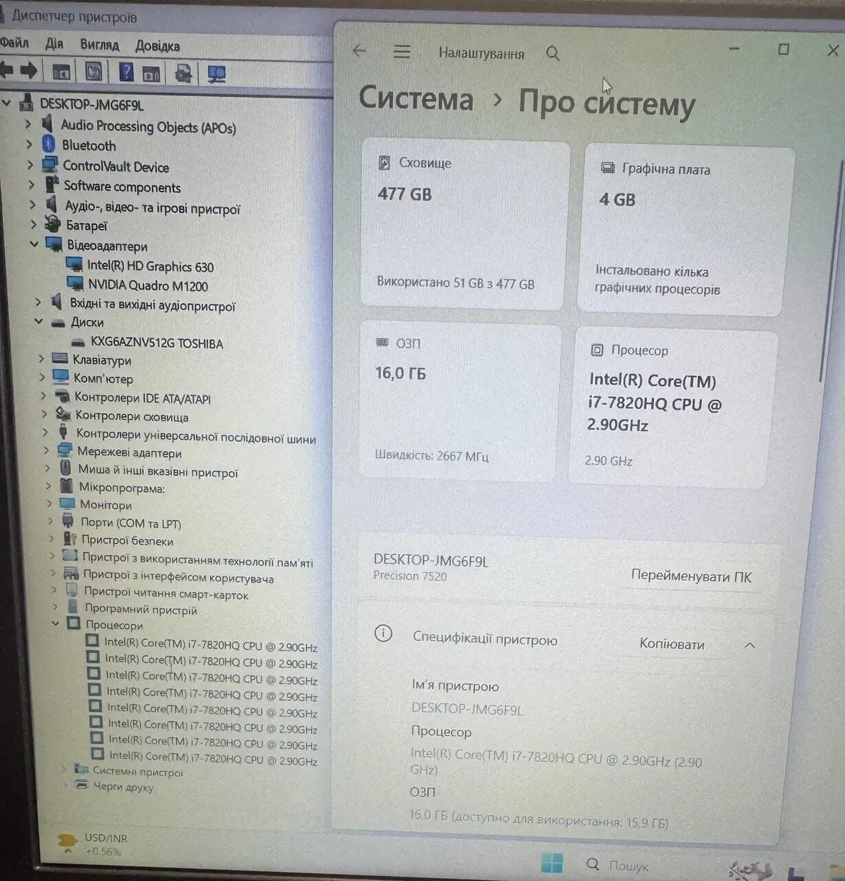845x881 pixels.
Task: Click the scan for hardware changes monitor icon
Action: point(216,73)
